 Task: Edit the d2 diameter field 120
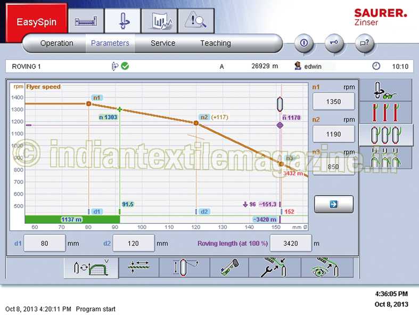click(134, 243)
